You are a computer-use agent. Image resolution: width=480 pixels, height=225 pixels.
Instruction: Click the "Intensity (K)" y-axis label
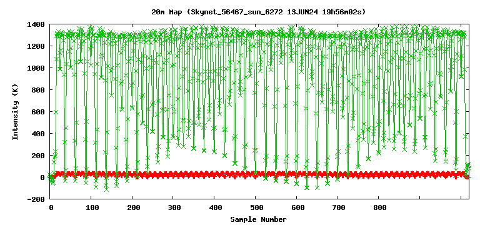(15, 111)
